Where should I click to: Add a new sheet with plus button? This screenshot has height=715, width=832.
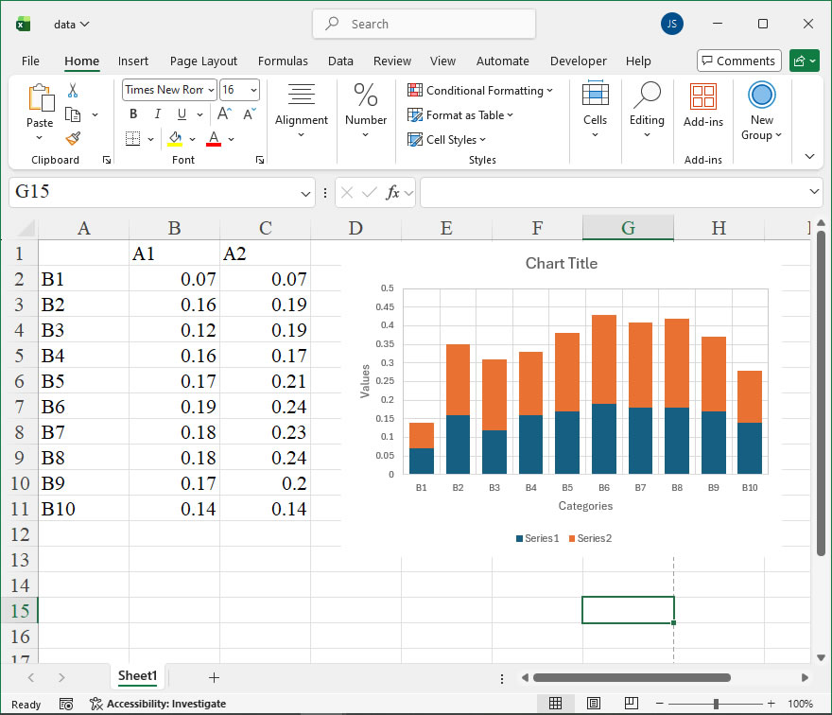coord(214,677)
